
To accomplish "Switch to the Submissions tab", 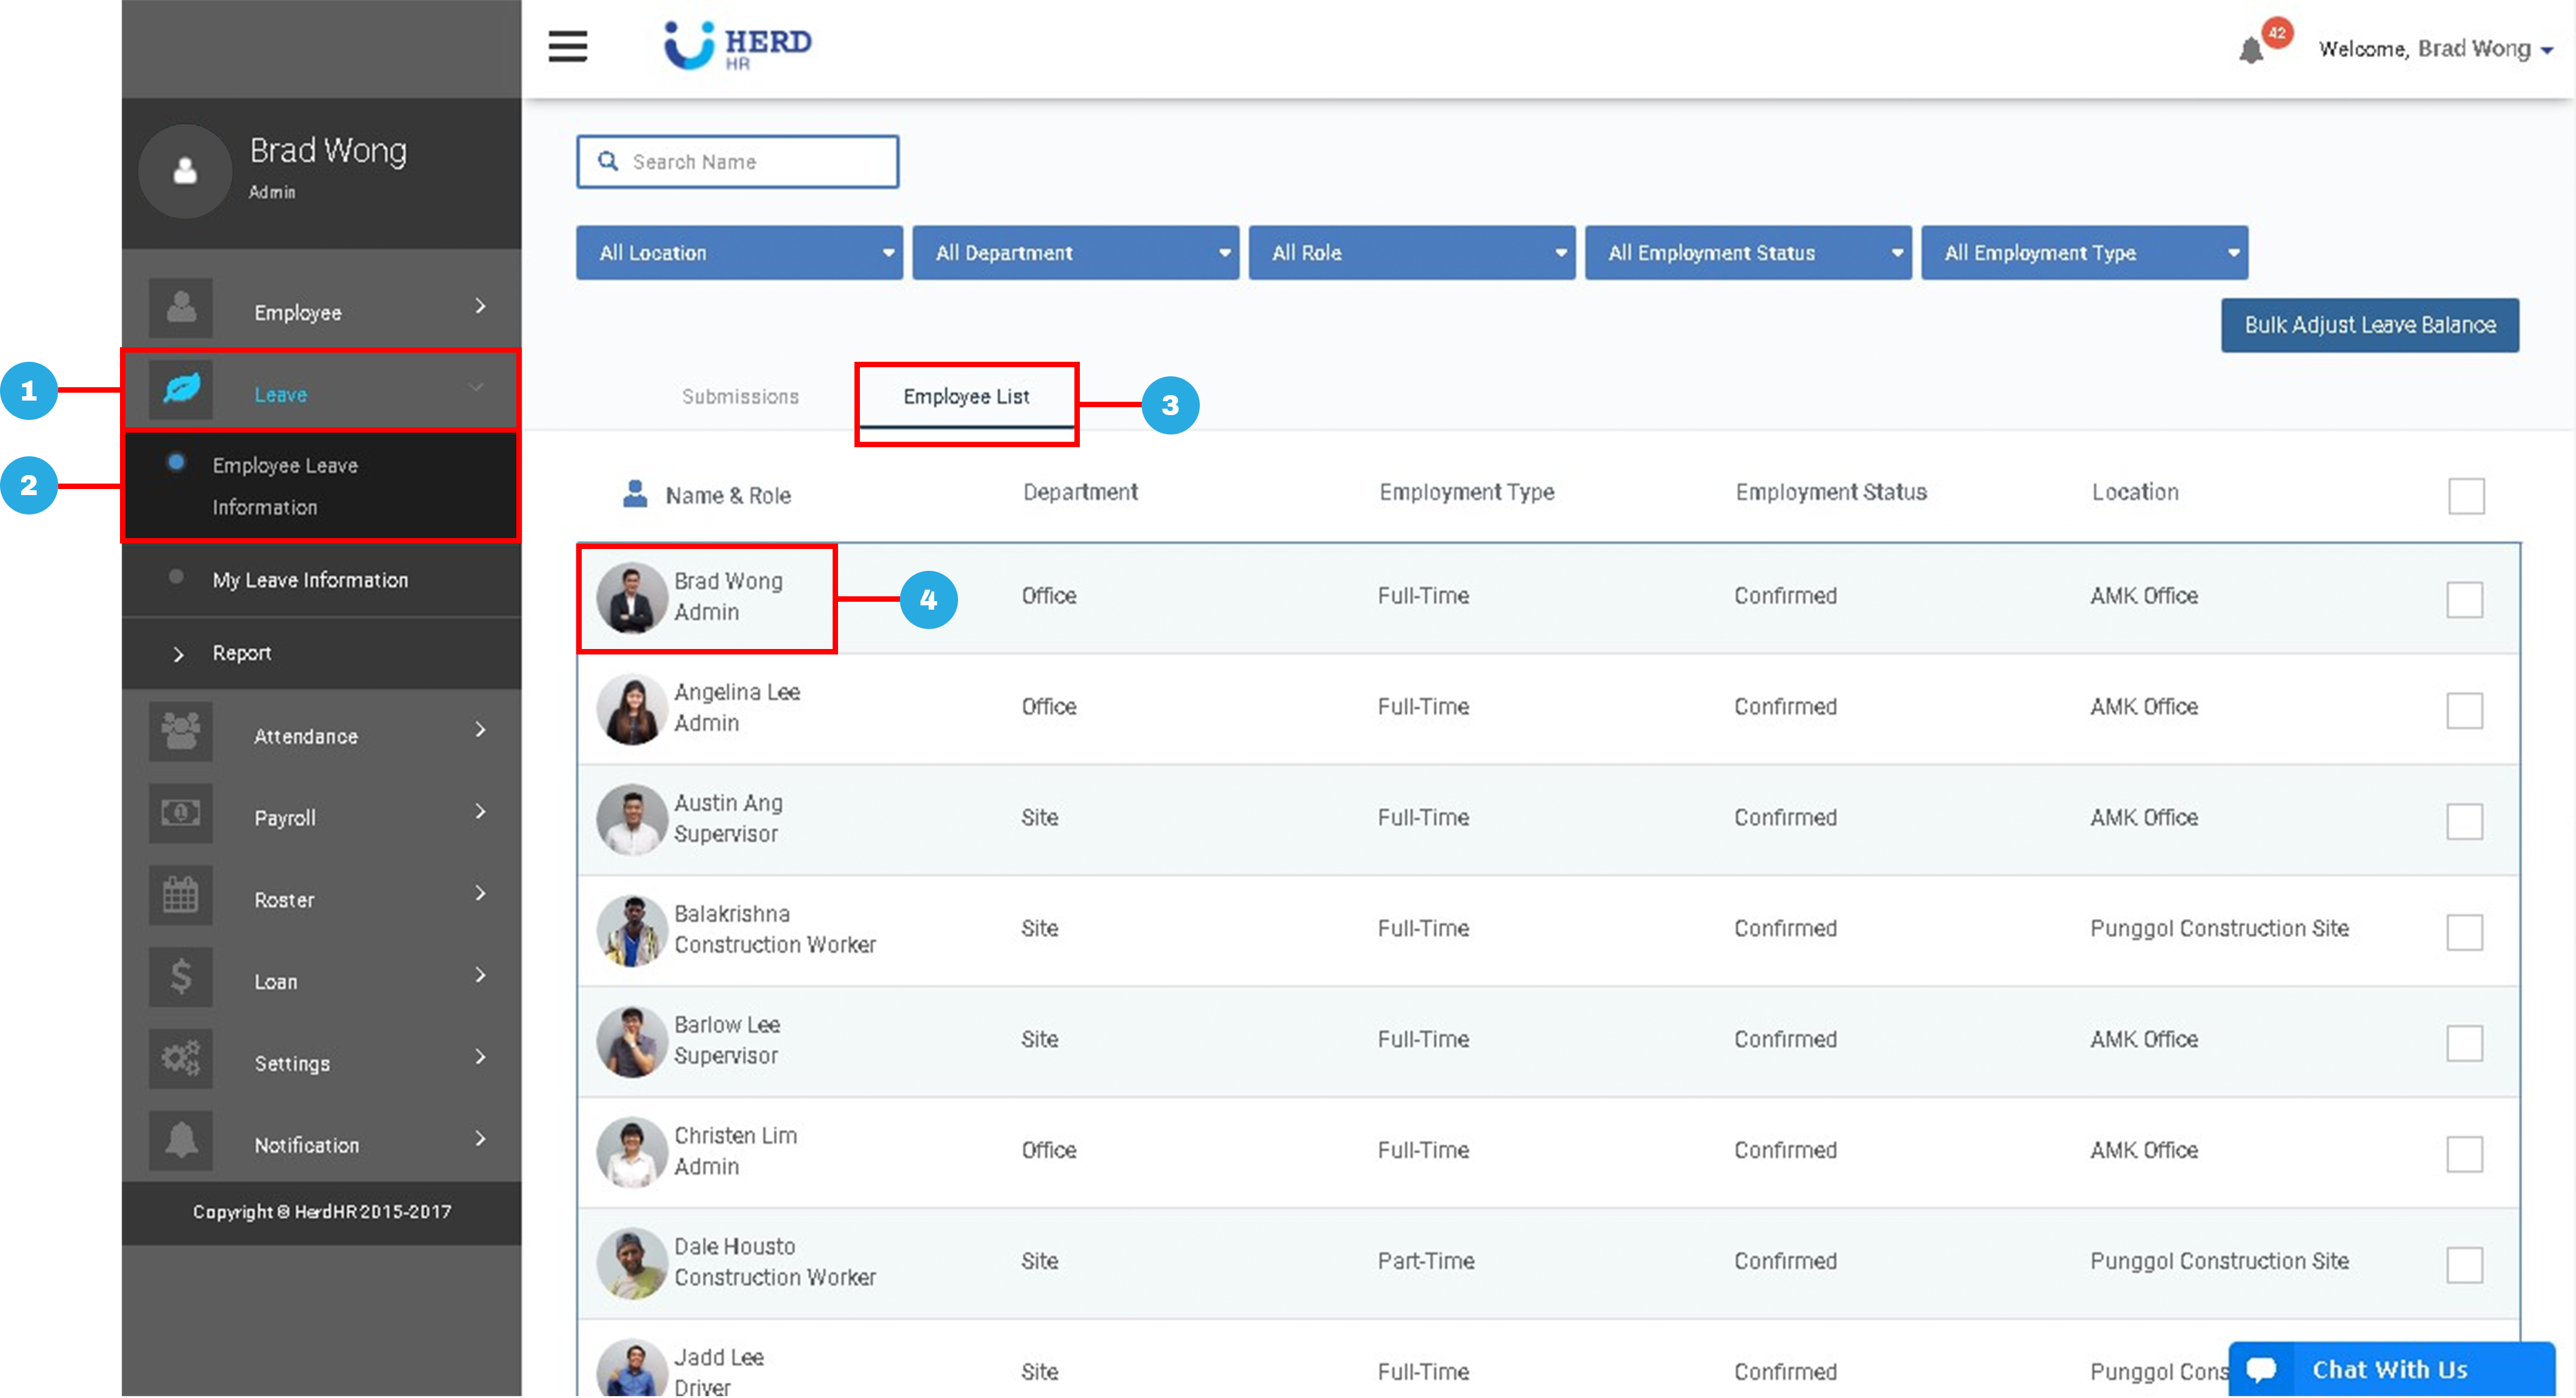I will click(x=740, y=397).
